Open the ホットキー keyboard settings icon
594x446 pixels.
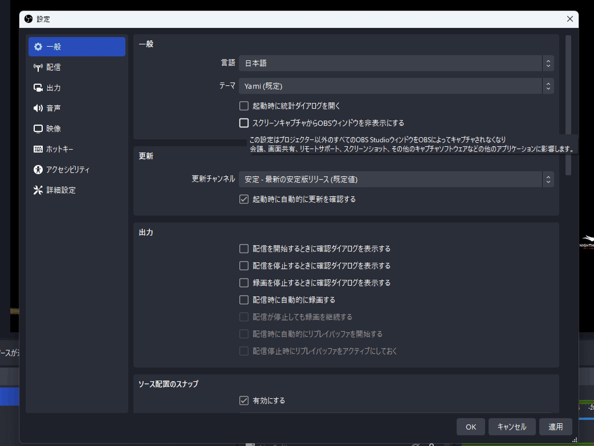click(x=38, y=148)
